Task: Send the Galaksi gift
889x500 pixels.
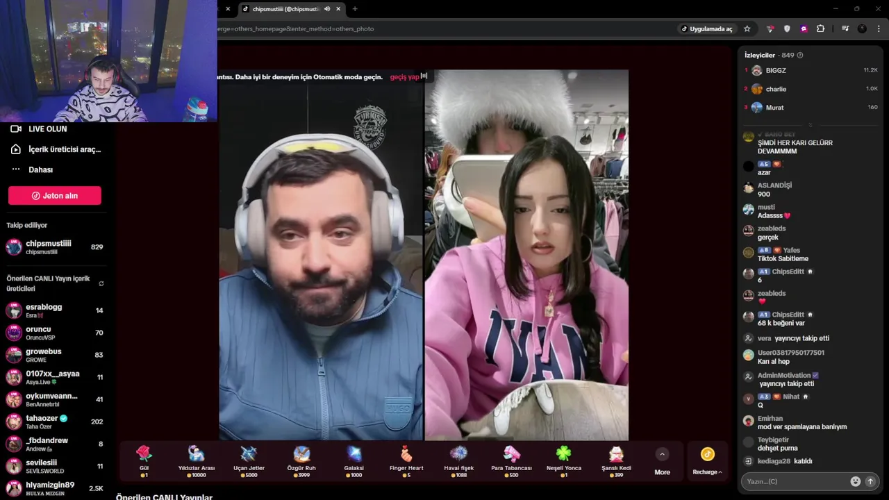Action: [x=354, y=462]
